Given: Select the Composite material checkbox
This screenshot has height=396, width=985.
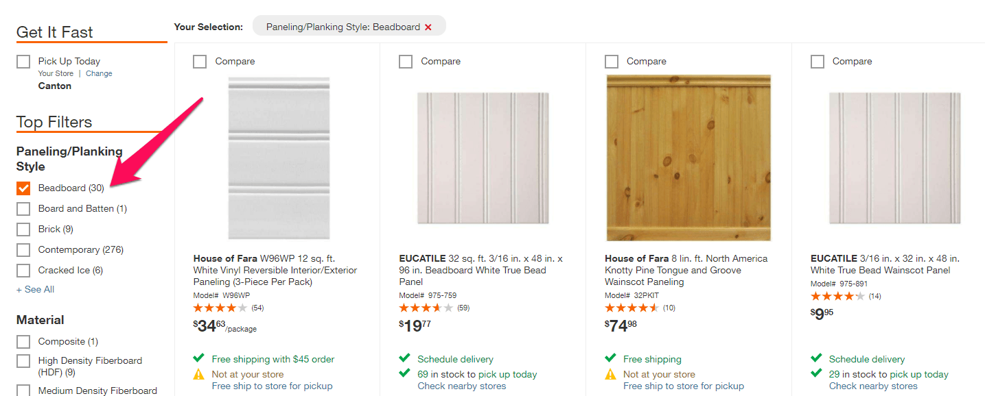Looking at the screenshot, I should [x=23, y=341].
